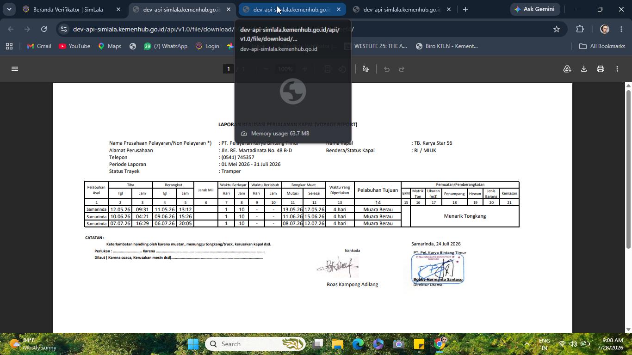Open the PDF viewer sidebar menu
The image size is (632, 355).
coord(15,69)
